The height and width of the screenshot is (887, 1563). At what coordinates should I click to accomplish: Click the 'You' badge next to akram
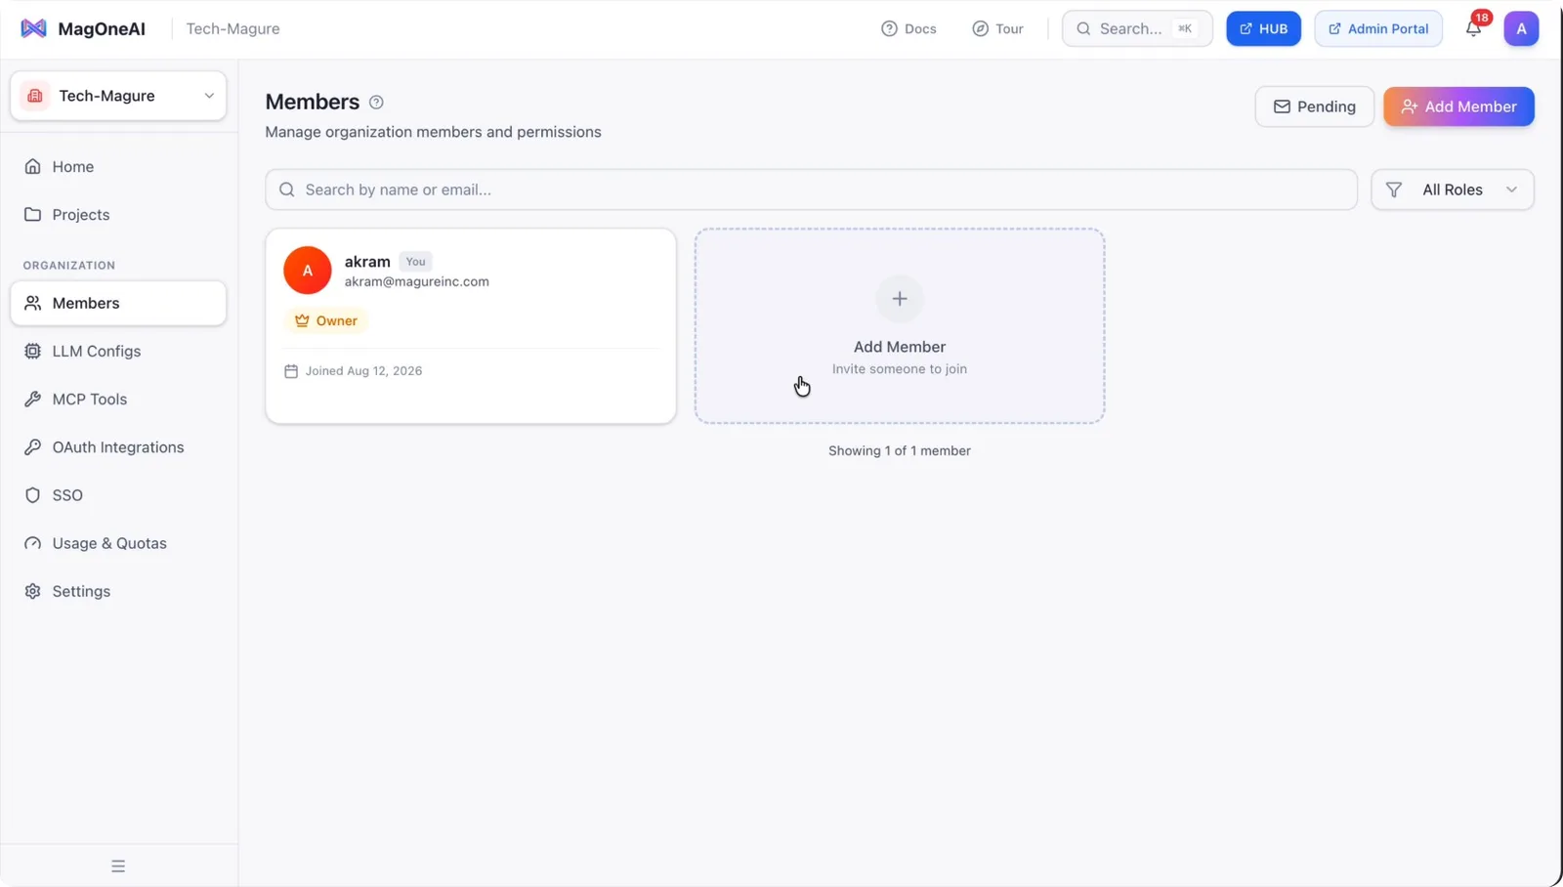[415, 262]
